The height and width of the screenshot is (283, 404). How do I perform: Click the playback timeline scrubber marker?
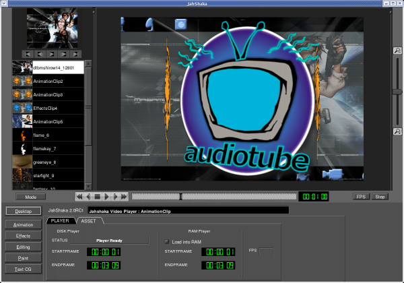tap(181, 197)
